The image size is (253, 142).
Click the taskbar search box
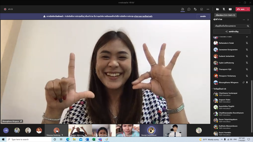(29, 139)
